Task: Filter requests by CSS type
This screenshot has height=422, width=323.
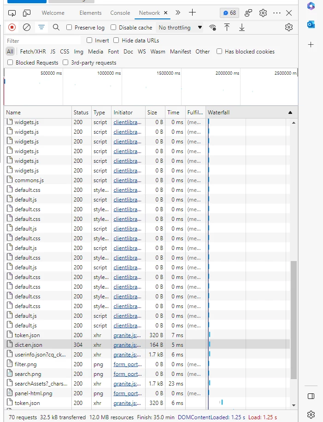Action: pos(65,51)
